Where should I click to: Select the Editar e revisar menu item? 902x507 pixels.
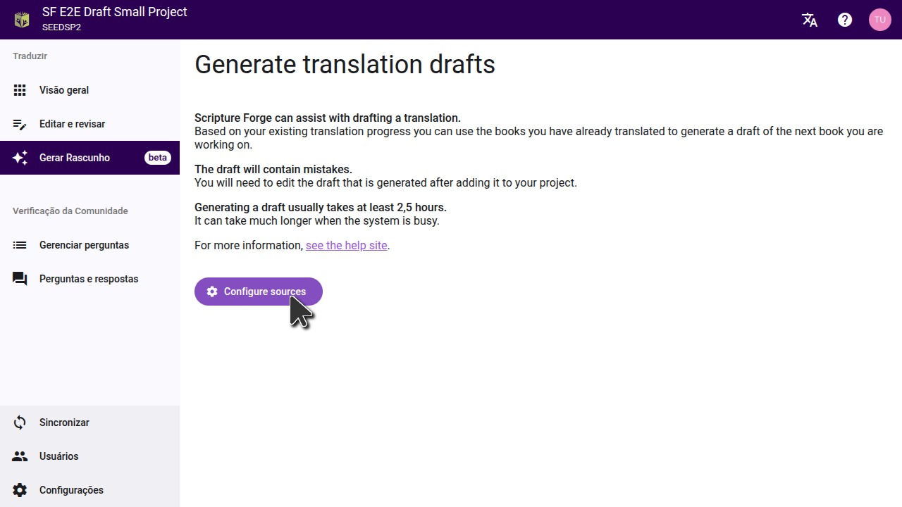[x=72, y=124]
